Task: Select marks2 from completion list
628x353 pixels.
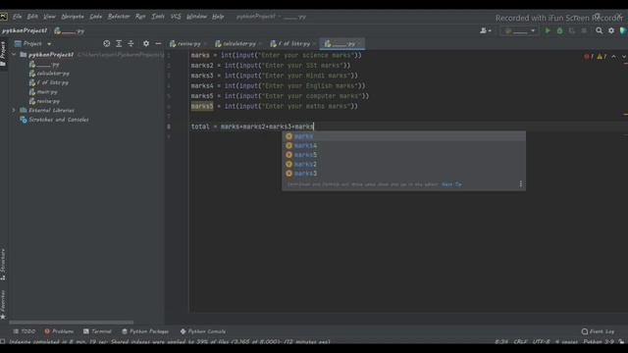Action: [x=403, y=164]
